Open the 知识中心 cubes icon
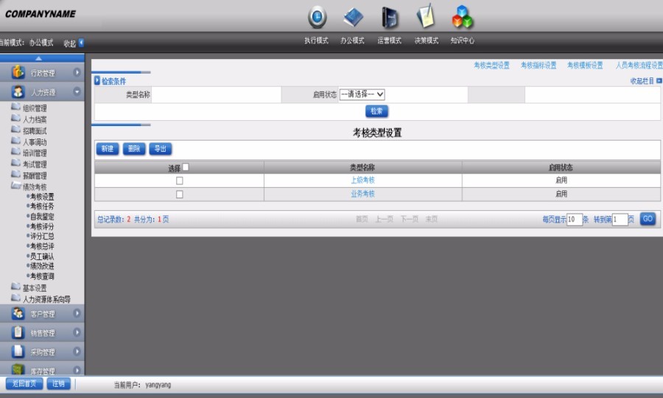The height and width of the screenshot is (398, 663). 462,17
